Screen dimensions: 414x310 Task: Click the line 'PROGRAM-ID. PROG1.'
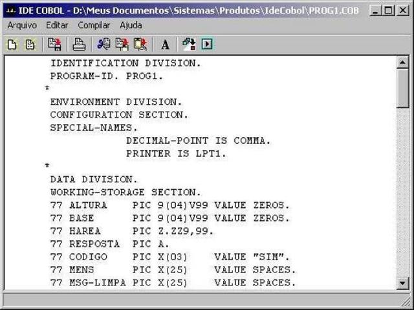pos(107,76)
